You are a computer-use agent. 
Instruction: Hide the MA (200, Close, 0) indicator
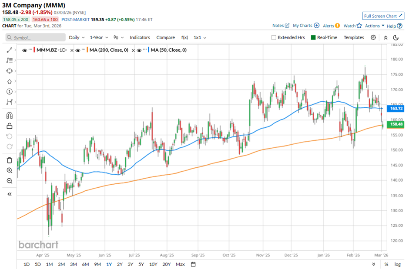coord(77,50)
